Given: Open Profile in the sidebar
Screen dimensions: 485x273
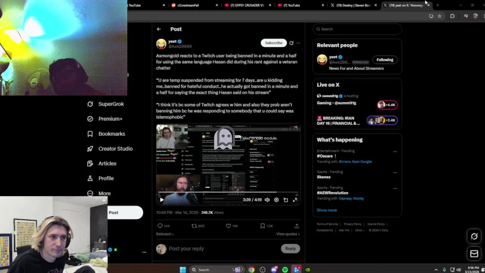Looking at the screenshot, I should click(x=100, y=178).
